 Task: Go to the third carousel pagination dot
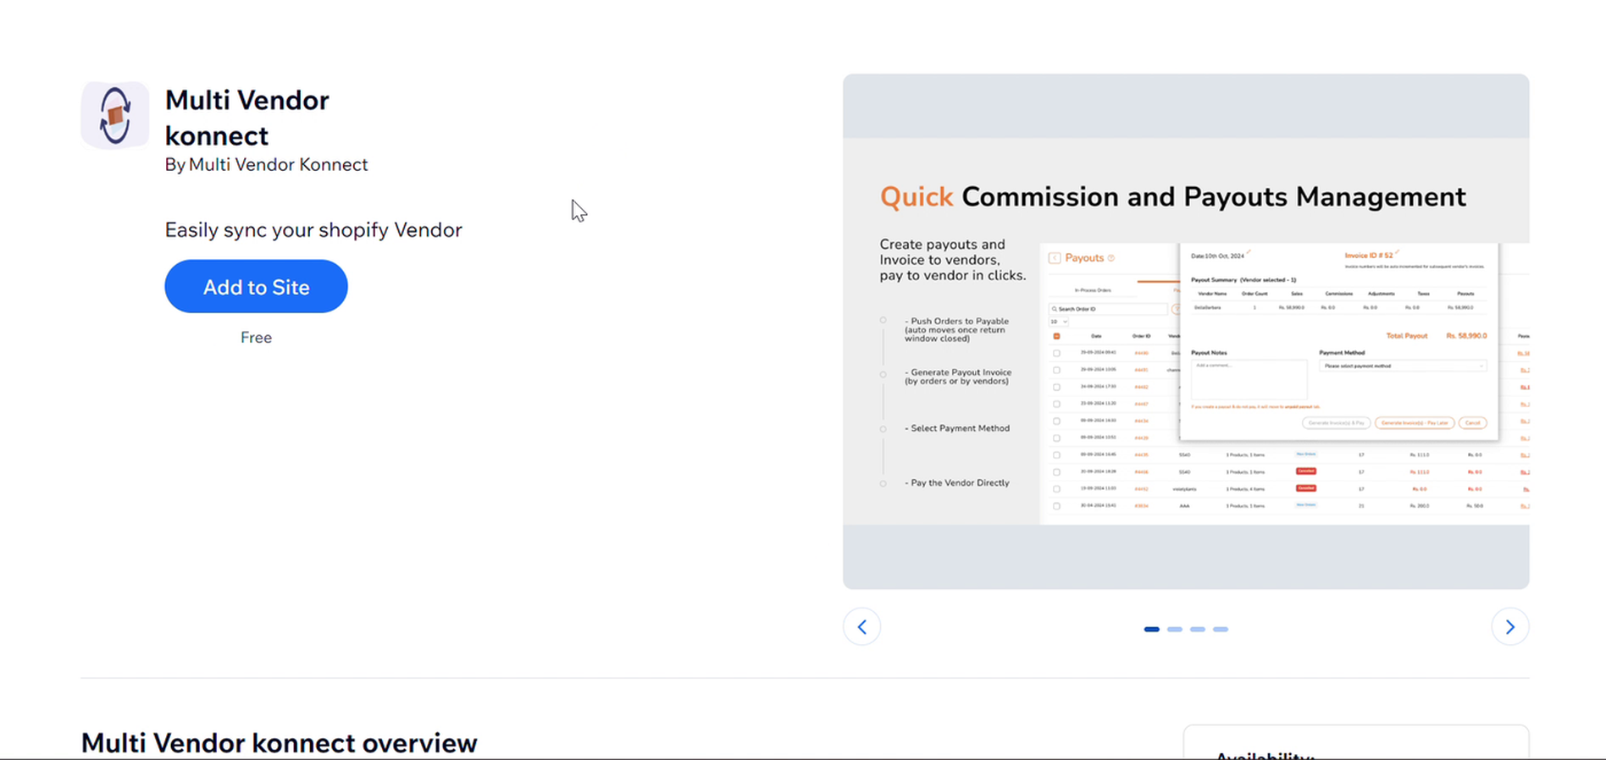pos(1198,630)
